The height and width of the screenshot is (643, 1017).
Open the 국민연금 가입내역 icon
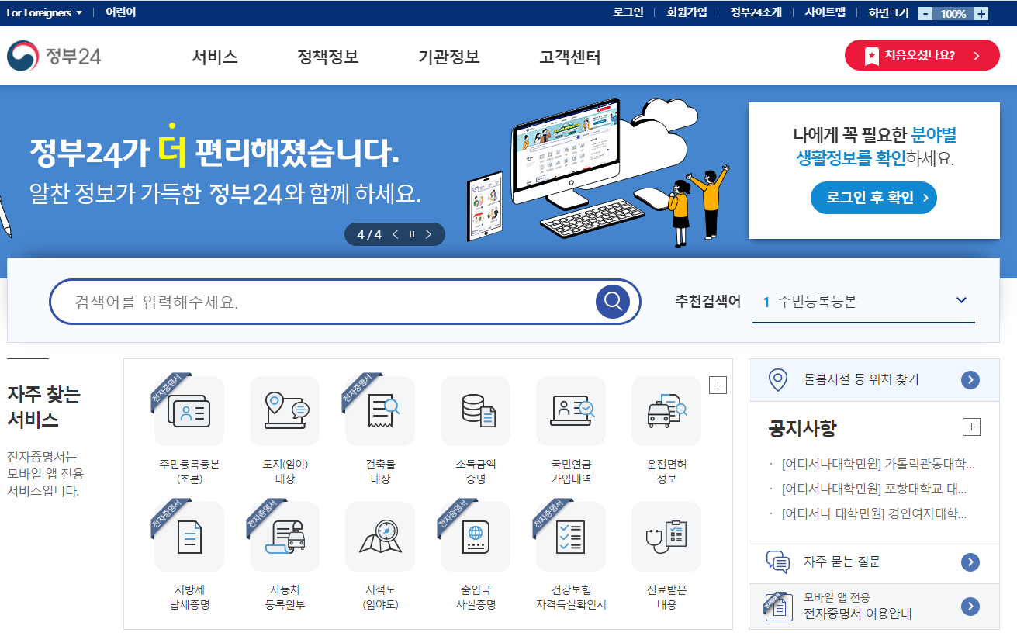571,411
